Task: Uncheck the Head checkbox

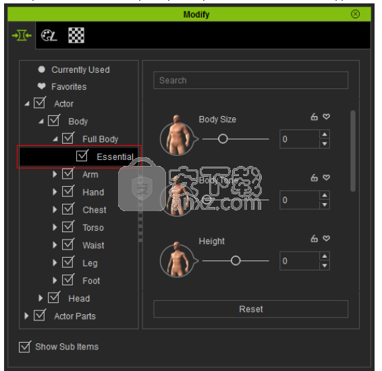Action: (54, 297)
